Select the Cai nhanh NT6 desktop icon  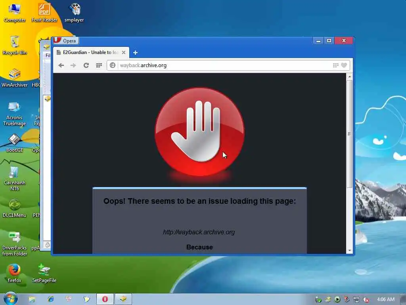pos(15,179)
